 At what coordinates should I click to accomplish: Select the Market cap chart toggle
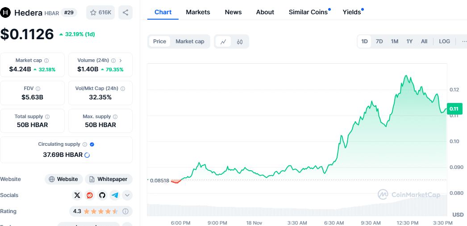point(190,41)
